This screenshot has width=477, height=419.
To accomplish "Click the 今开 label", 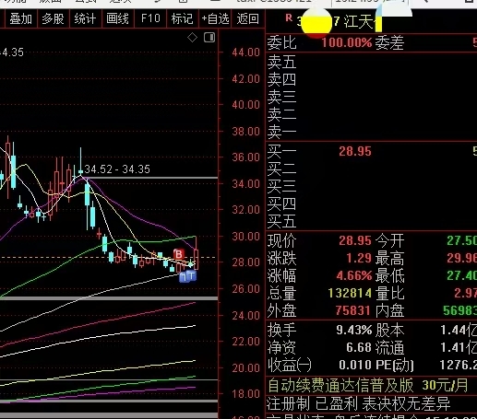I will point(389,240).
